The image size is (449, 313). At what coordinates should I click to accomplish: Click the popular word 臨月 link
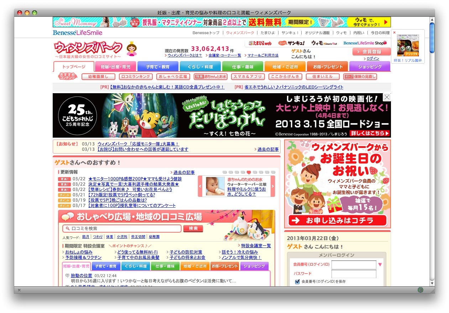pos(86,237)
